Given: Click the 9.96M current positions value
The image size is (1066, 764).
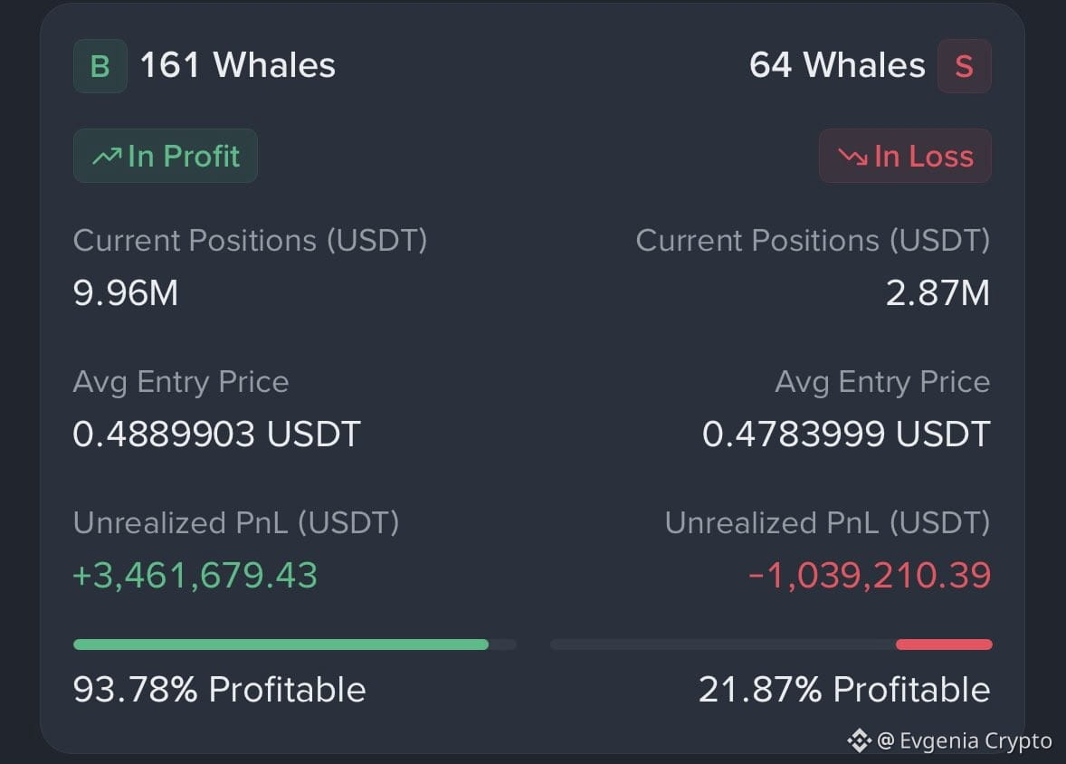Looking at the screenshot, I should [x=126, y=293].
